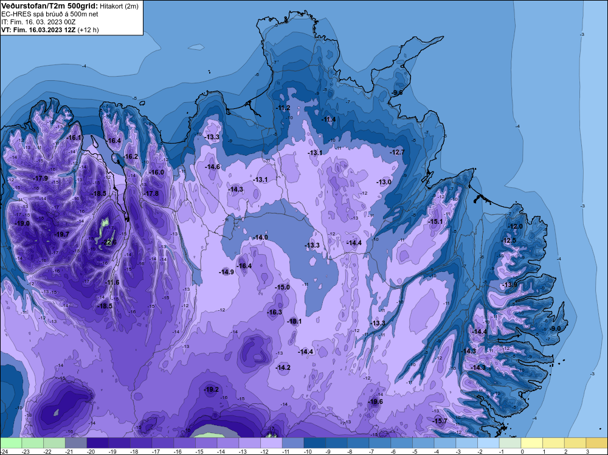Image resolution: width=608 pixels, height=455 pixels.
Task: Click the -19.7 temperature reading
Action: point(61,234)
